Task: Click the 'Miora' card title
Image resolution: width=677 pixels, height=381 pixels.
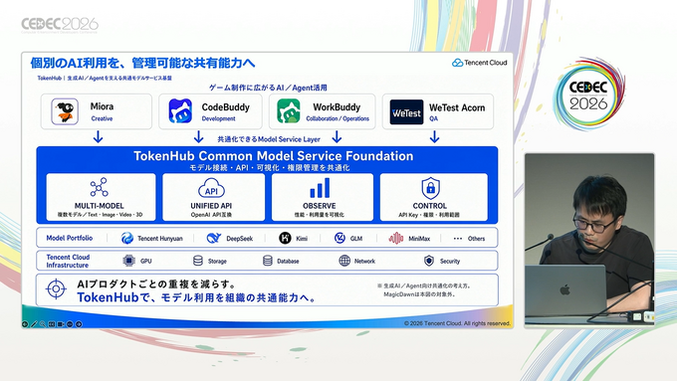Action: [102, 106]
